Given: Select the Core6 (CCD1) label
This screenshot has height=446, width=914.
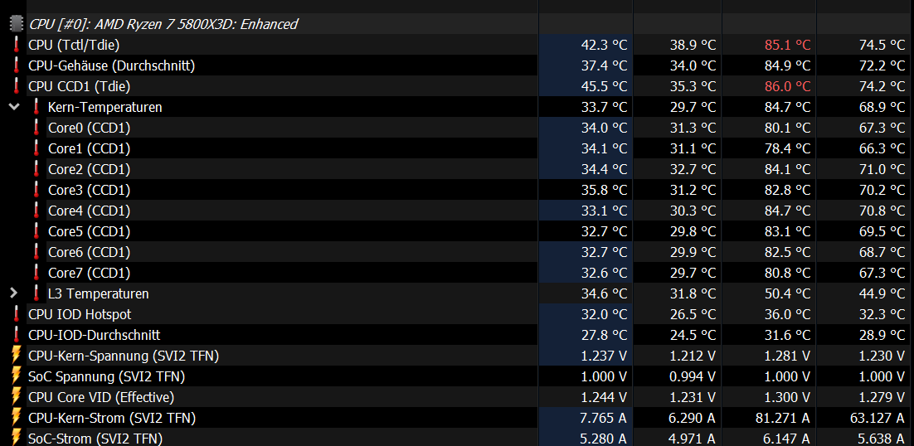Looking at the screenshot, I should click(90, 252).
